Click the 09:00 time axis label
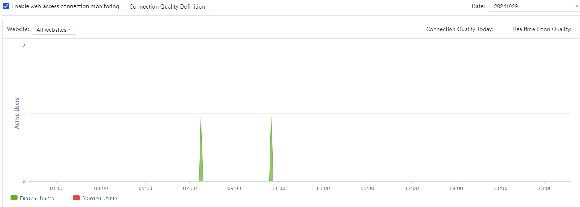The width and height of the screenshot is (580, 207). tap(234, 188)
